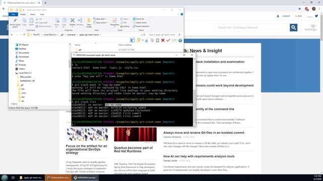Click Select all in the ribbon

(138, 19)
